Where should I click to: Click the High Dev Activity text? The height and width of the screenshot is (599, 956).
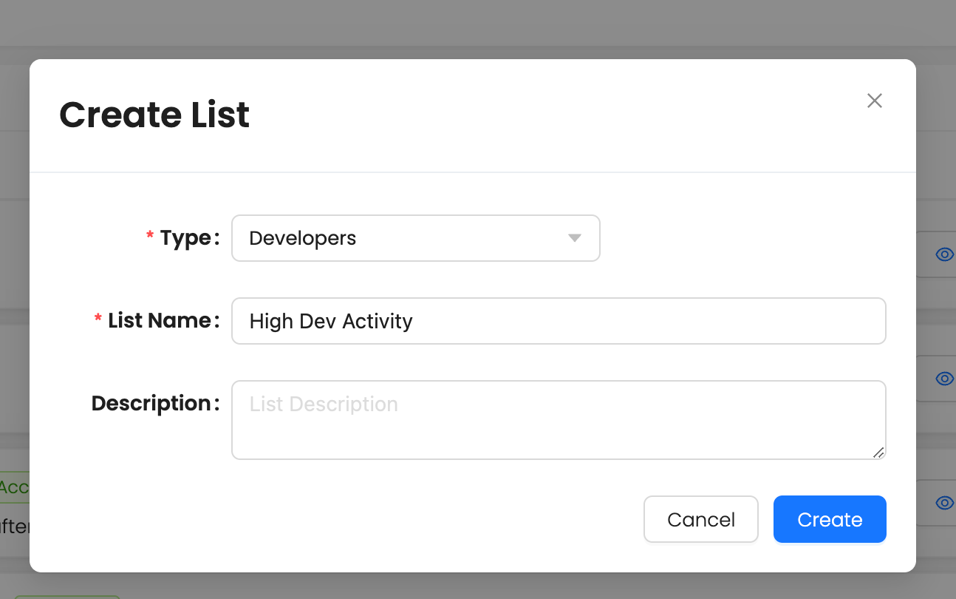point(331,321)
